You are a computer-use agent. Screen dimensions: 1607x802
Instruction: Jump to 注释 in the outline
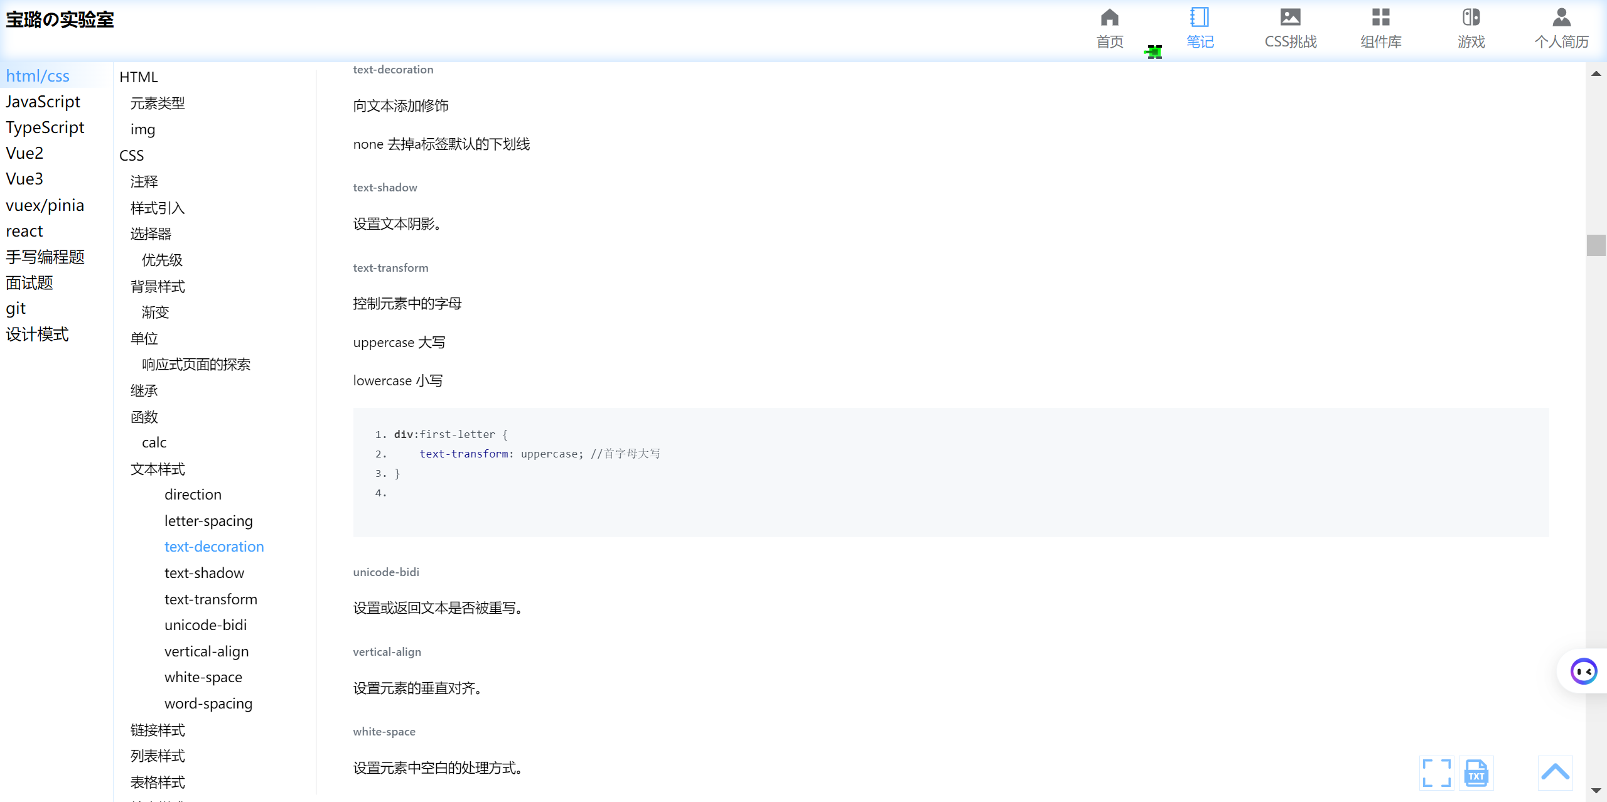144,181
